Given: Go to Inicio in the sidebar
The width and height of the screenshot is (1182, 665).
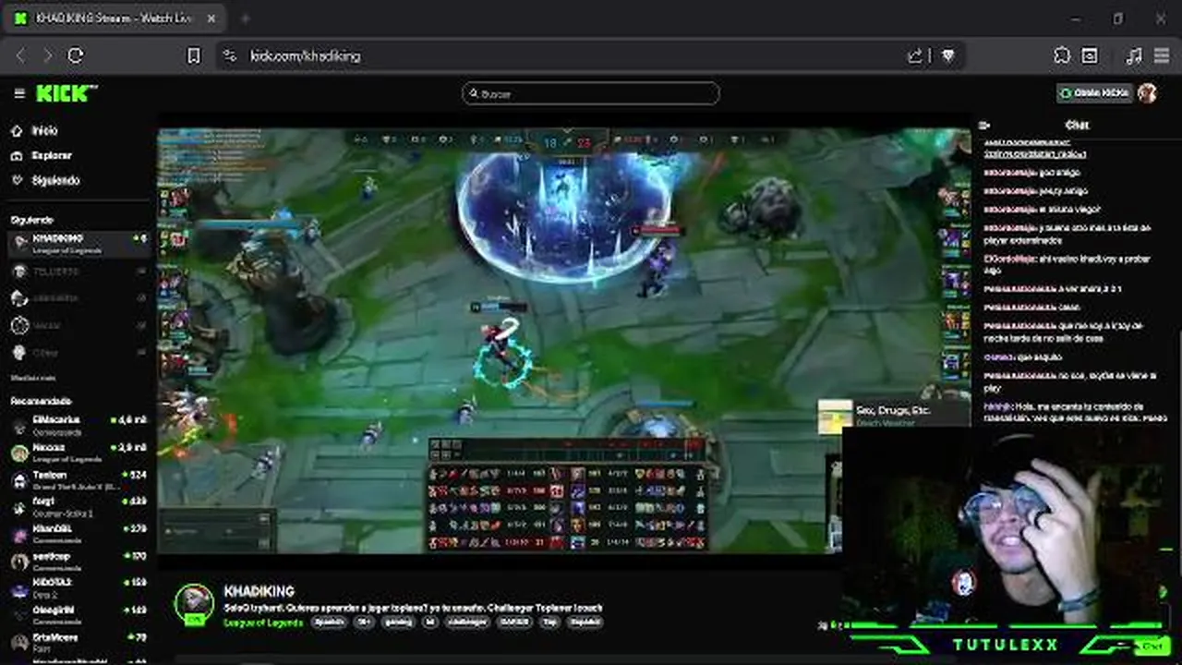Looking at the screenshot, I should [x=44, y=131].
